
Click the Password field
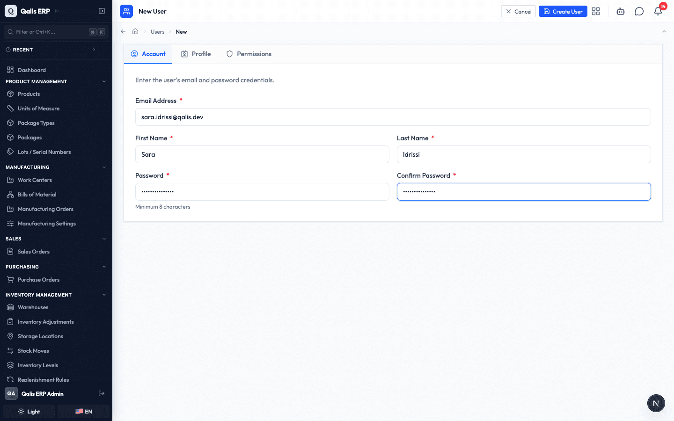[x=262, y=192]
